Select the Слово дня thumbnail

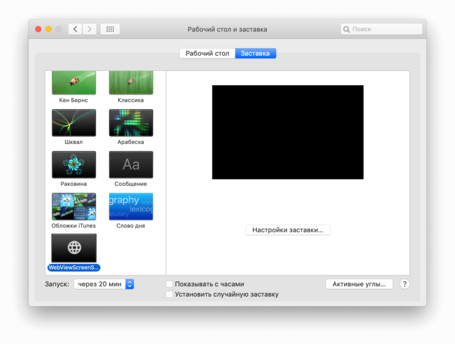coord(131,206)
